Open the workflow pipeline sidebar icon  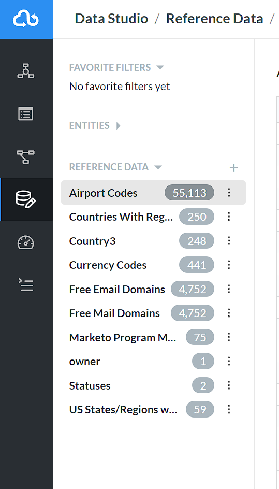[26, 156]
